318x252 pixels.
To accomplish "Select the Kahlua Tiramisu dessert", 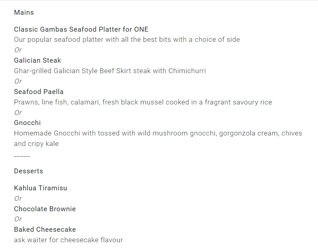I will click(x=40, y=188).
